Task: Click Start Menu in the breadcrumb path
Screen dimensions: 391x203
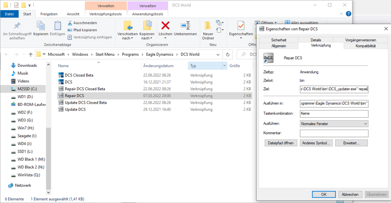Action: coord(105,55)
